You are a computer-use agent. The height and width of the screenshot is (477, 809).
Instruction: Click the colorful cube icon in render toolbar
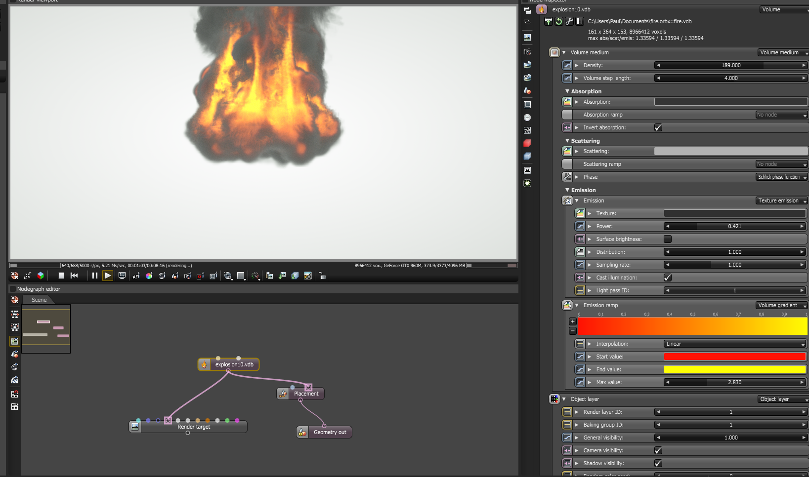41,276
